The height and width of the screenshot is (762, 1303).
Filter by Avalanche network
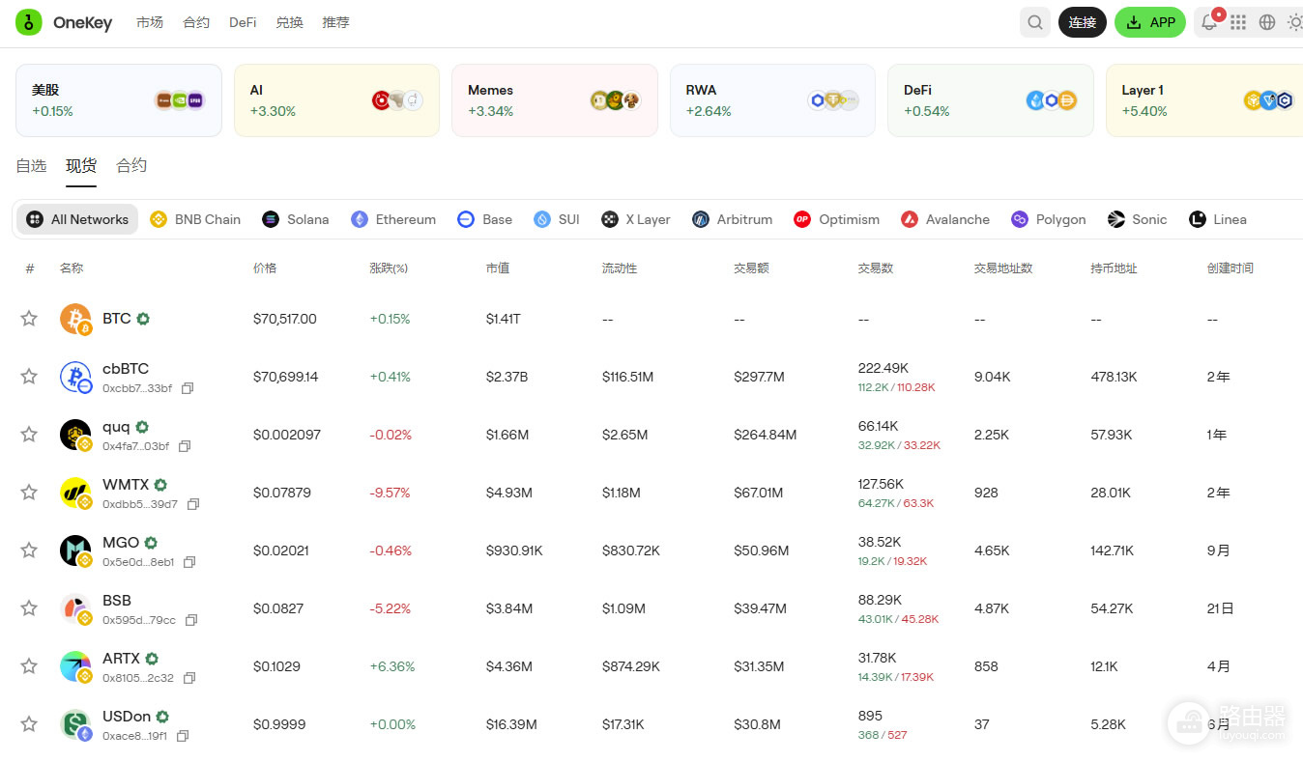(x=945, y=219)
